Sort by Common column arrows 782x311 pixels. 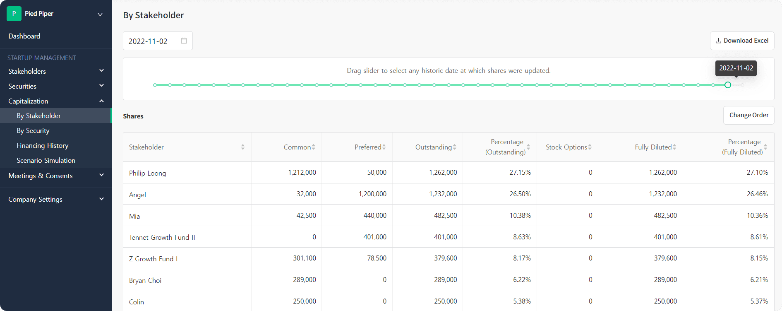pos(314,147)
